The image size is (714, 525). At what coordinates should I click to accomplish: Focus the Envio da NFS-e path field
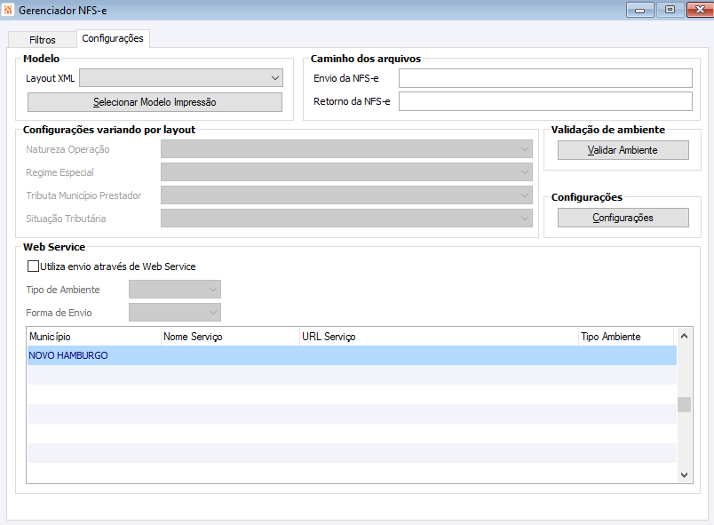[x=545, y=78]
